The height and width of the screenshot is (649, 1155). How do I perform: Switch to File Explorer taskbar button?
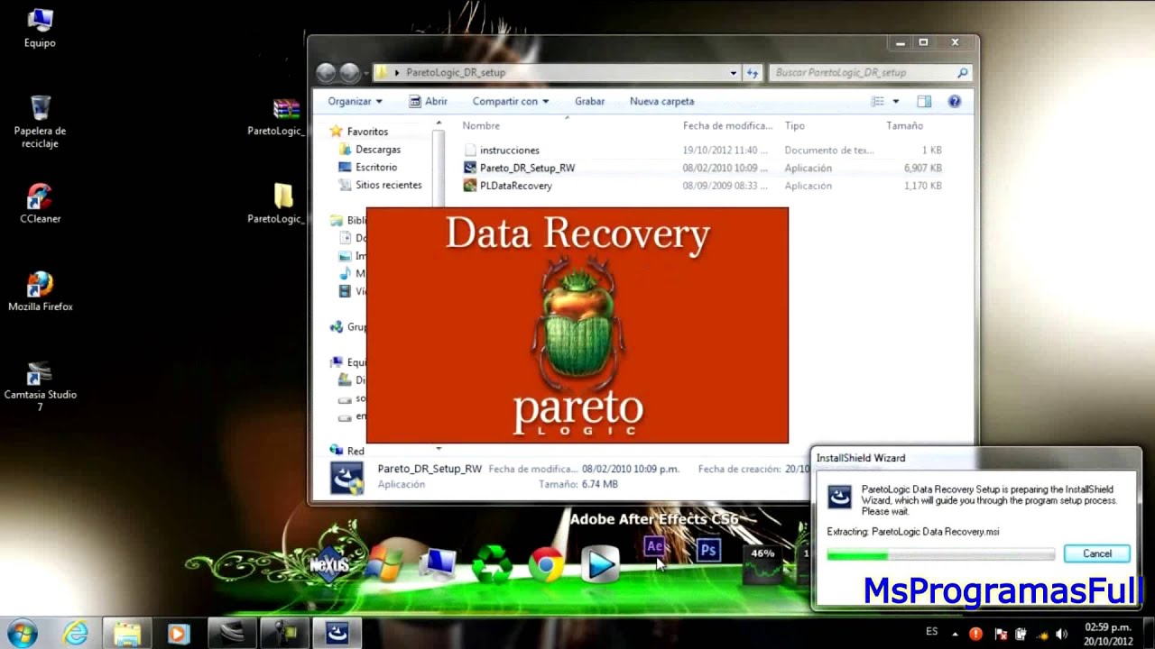[127, 634]
